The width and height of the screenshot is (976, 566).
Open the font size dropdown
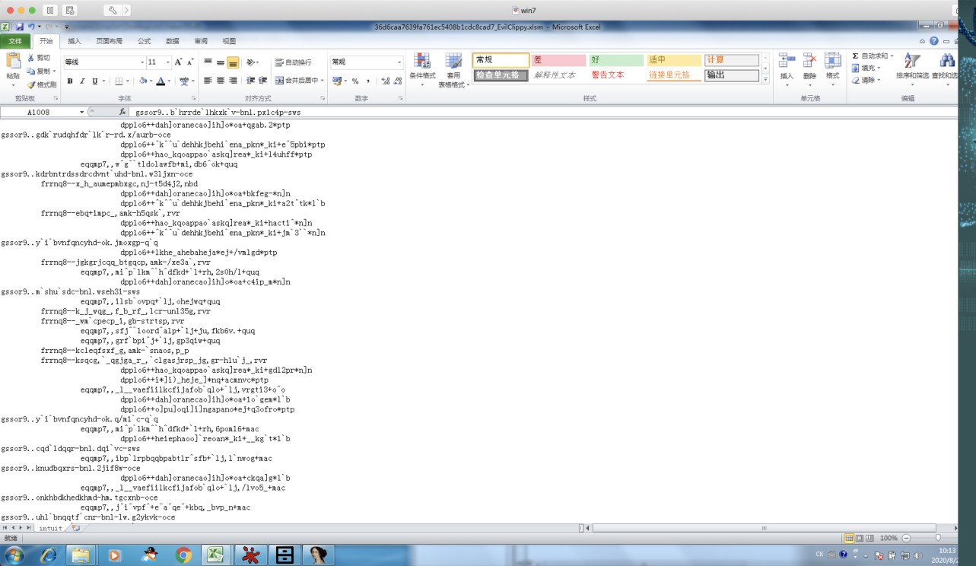168,62
